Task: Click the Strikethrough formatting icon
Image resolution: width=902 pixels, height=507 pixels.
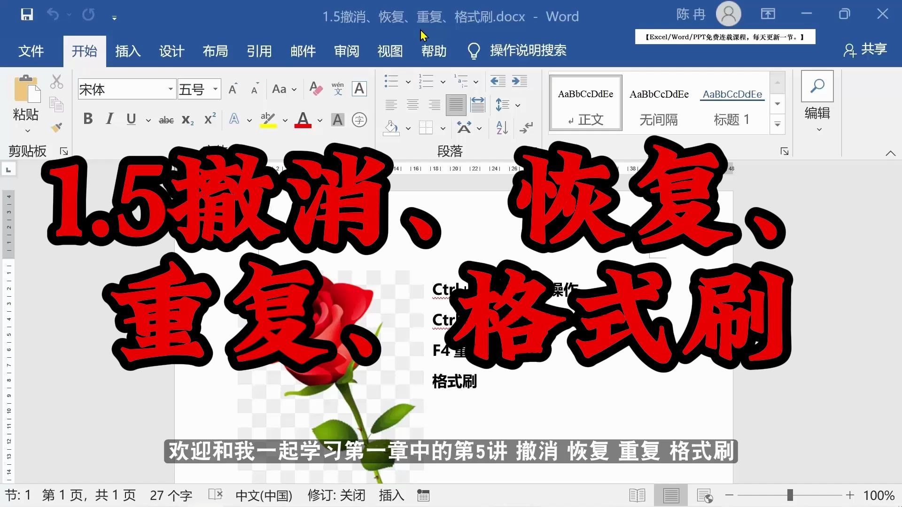Action: click(165, 119)
